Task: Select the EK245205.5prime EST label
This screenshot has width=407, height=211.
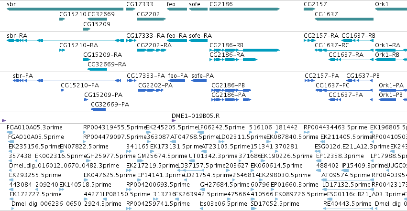Action: tap(172, 127)
